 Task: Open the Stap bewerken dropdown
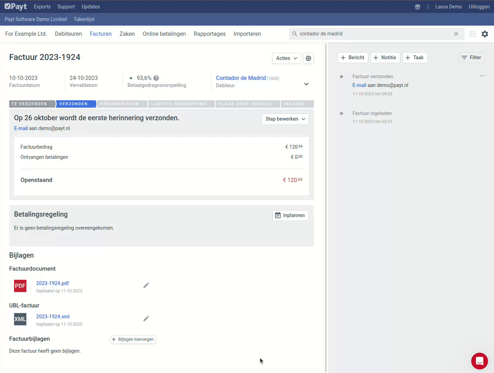click(285, 119)
